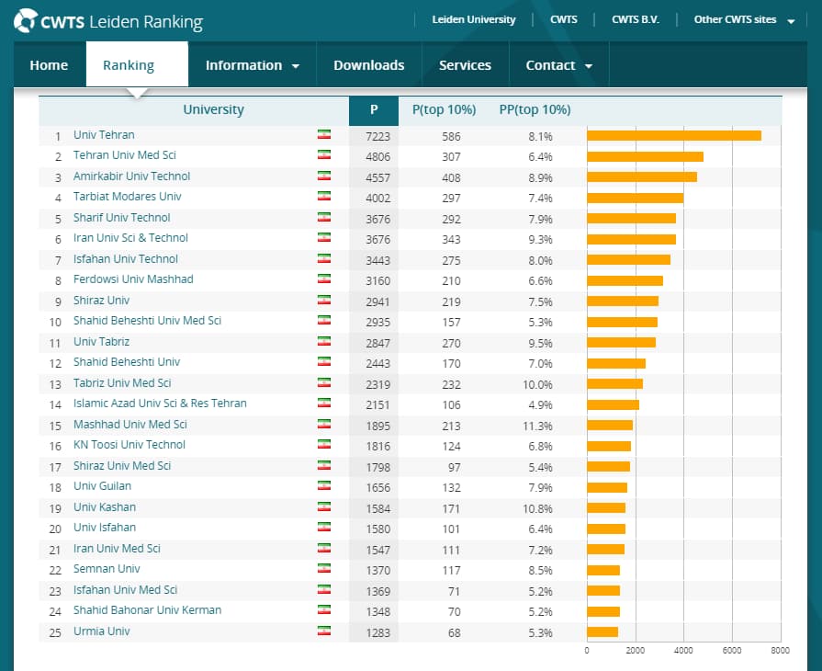822x671 pixels.
Task: Expand the Other CWTS sites dropdown
Action: click(x=744, y=20)
